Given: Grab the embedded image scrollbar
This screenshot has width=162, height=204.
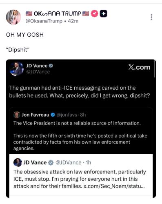Looking at the screenshot, I should (x=155, y=69).
